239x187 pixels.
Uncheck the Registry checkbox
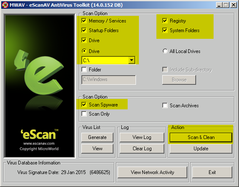[x=165, y=20]
